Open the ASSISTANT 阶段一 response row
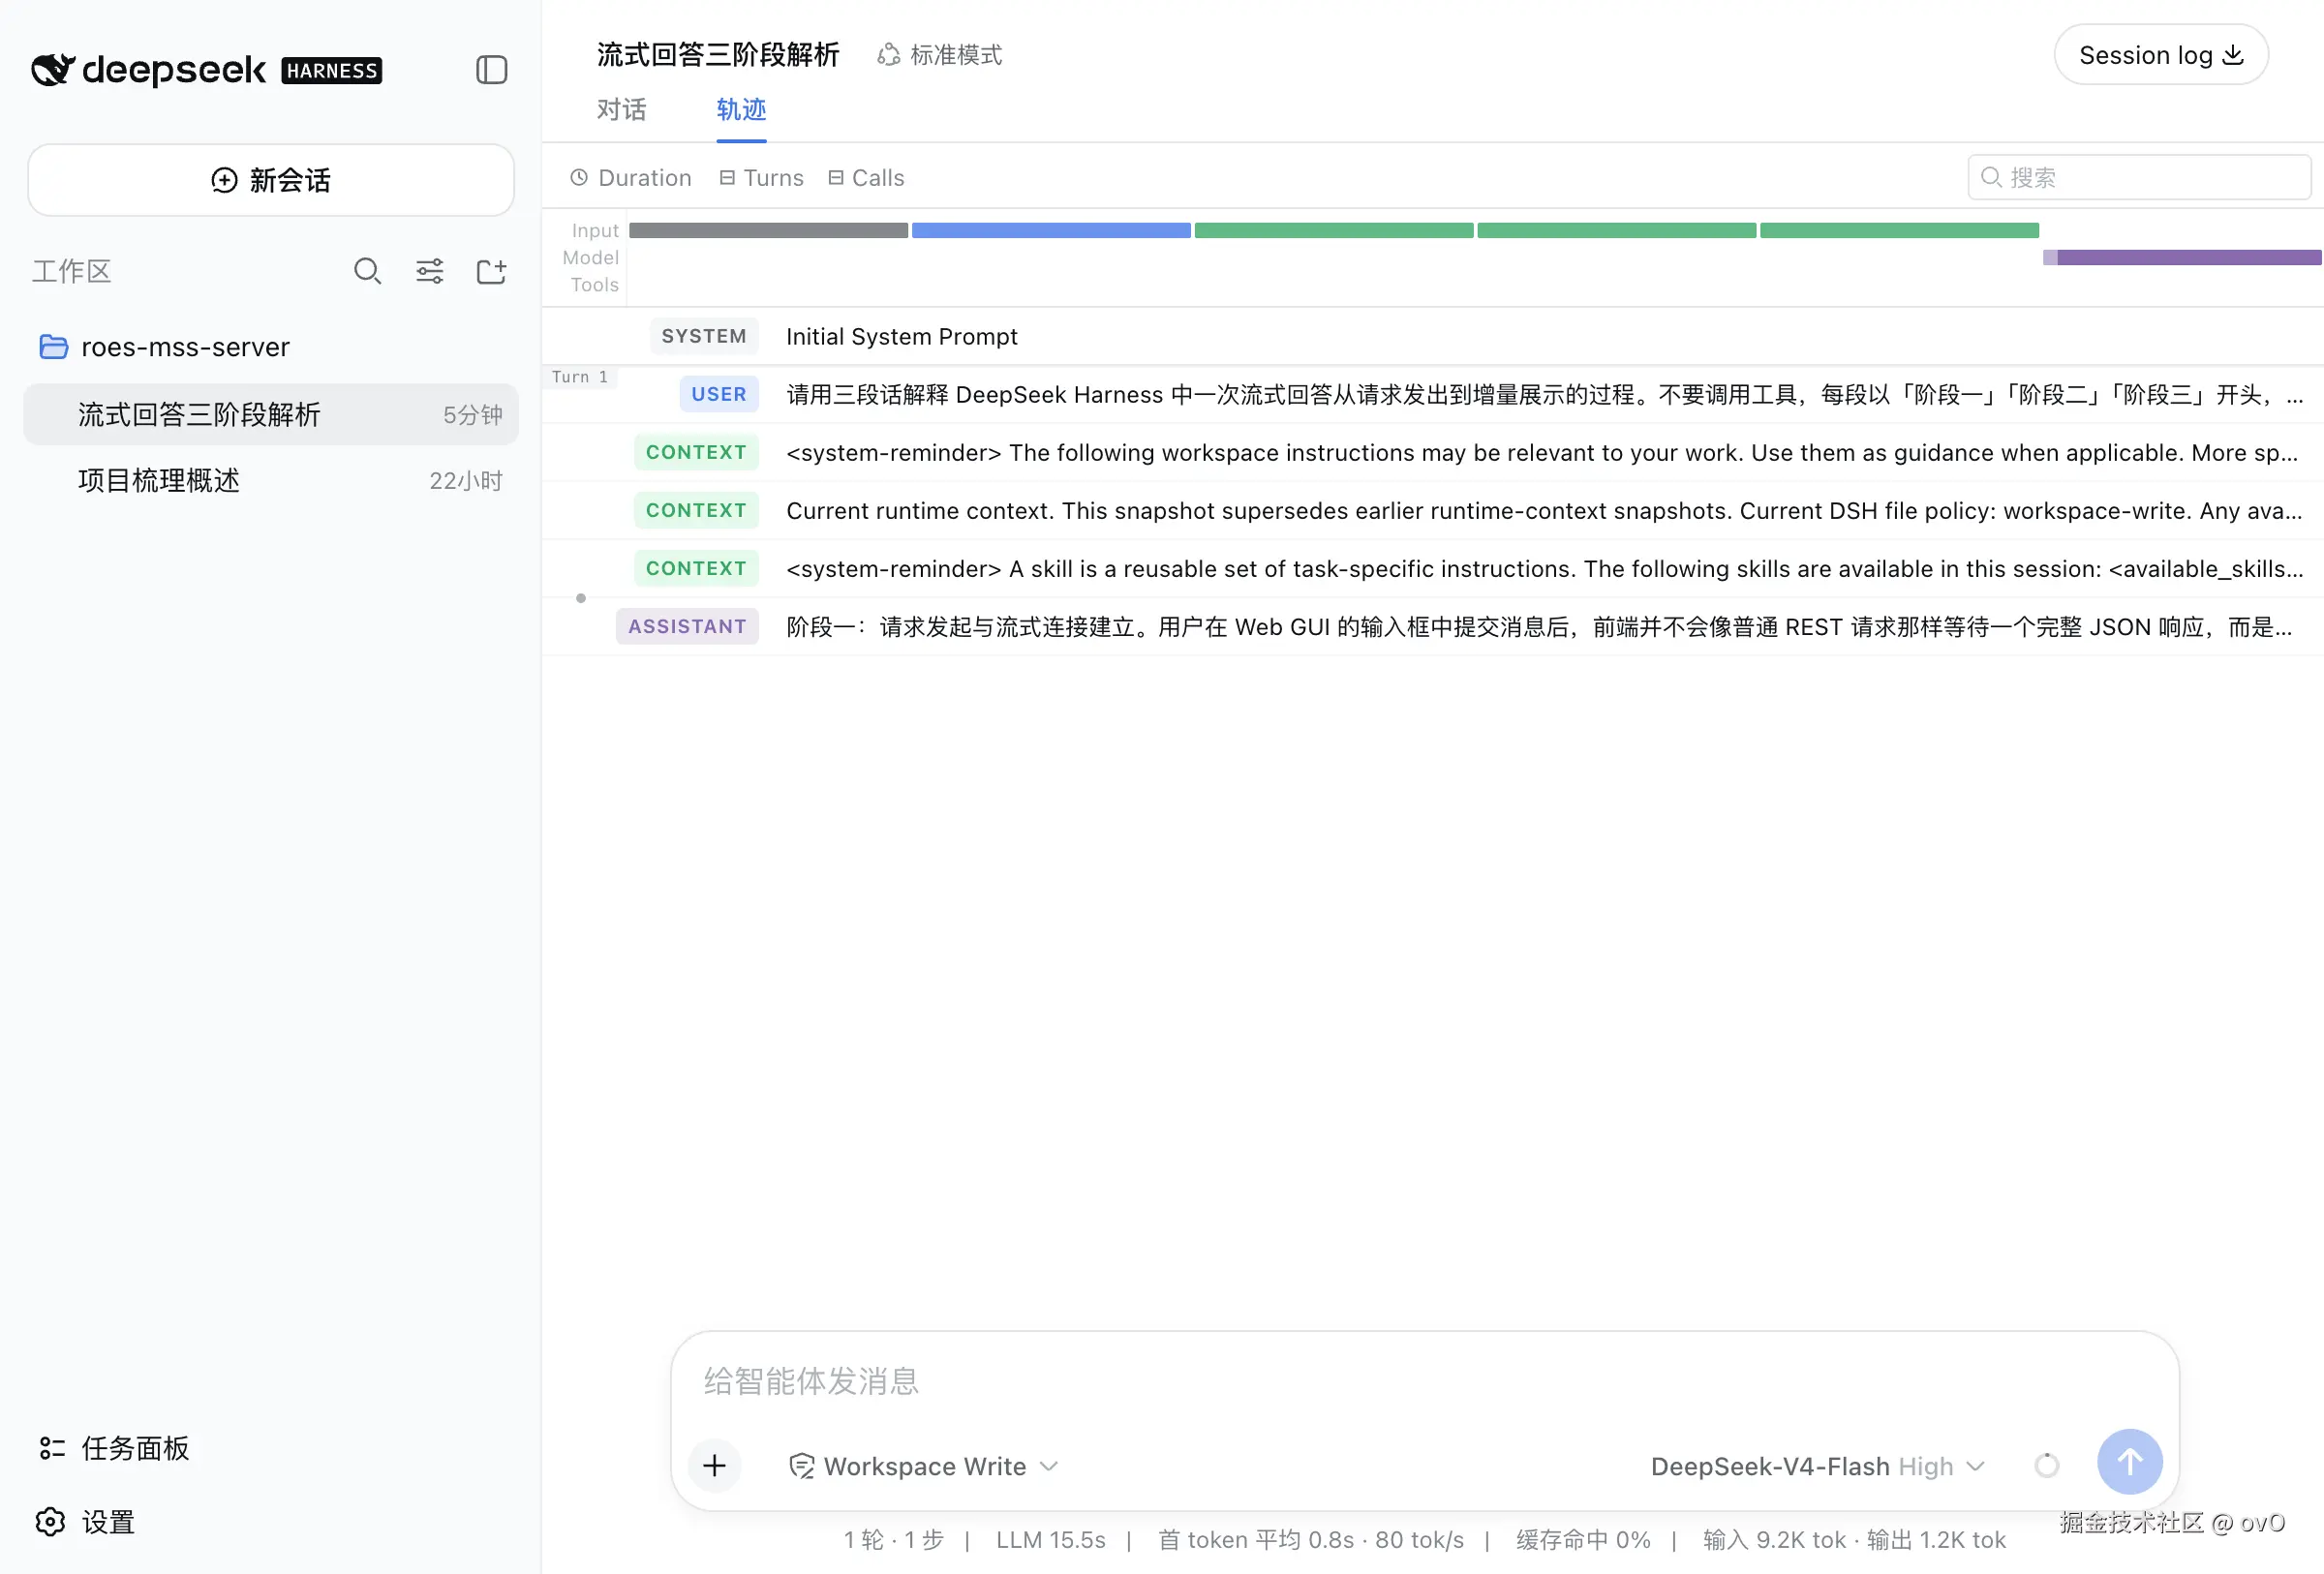 [x=1432, y=625]
